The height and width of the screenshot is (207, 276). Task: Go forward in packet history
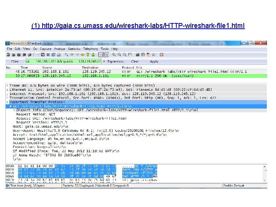coord(77,55)
